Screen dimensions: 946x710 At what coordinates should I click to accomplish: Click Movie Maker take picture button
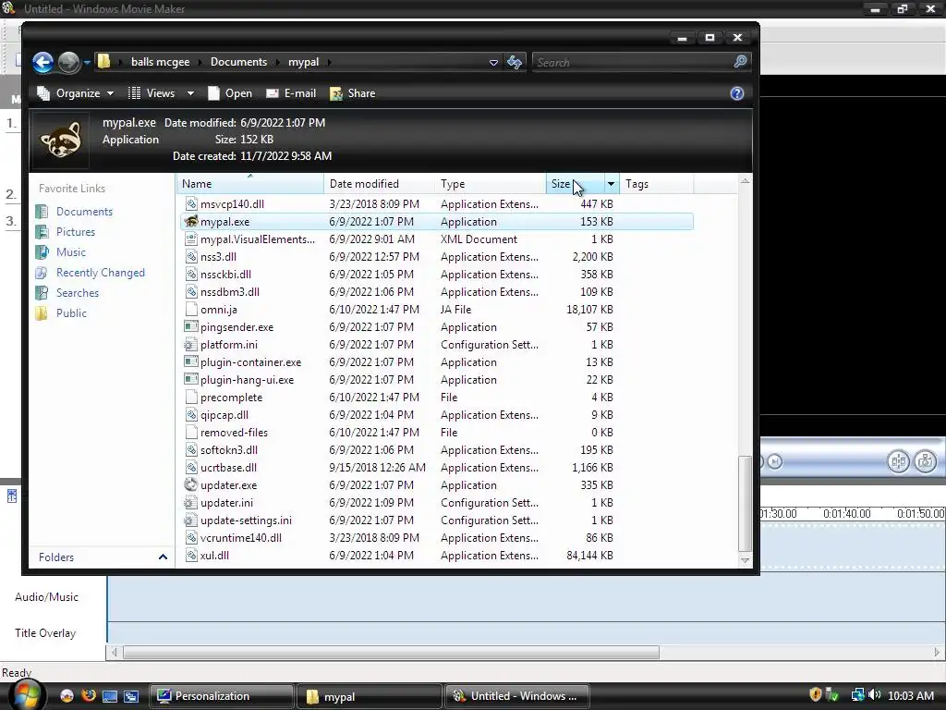(926, 462)
